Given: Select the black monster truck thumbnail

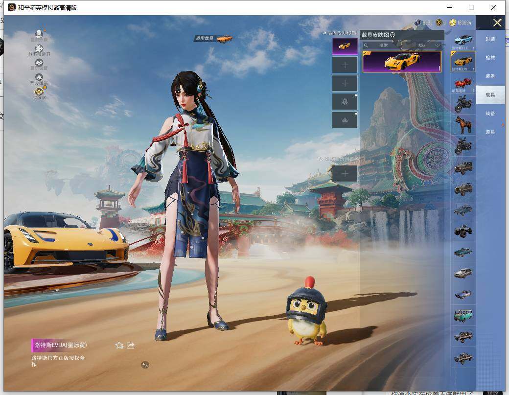Looking at the screenshot, I should coord(463,231).
